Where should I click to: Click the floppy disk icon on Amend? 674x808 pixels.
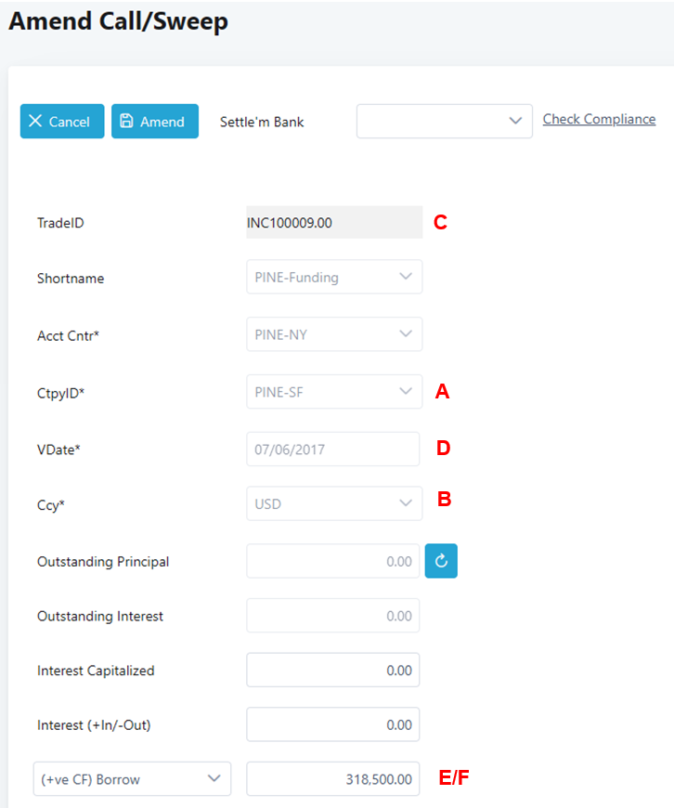click(x=127, y=122)
